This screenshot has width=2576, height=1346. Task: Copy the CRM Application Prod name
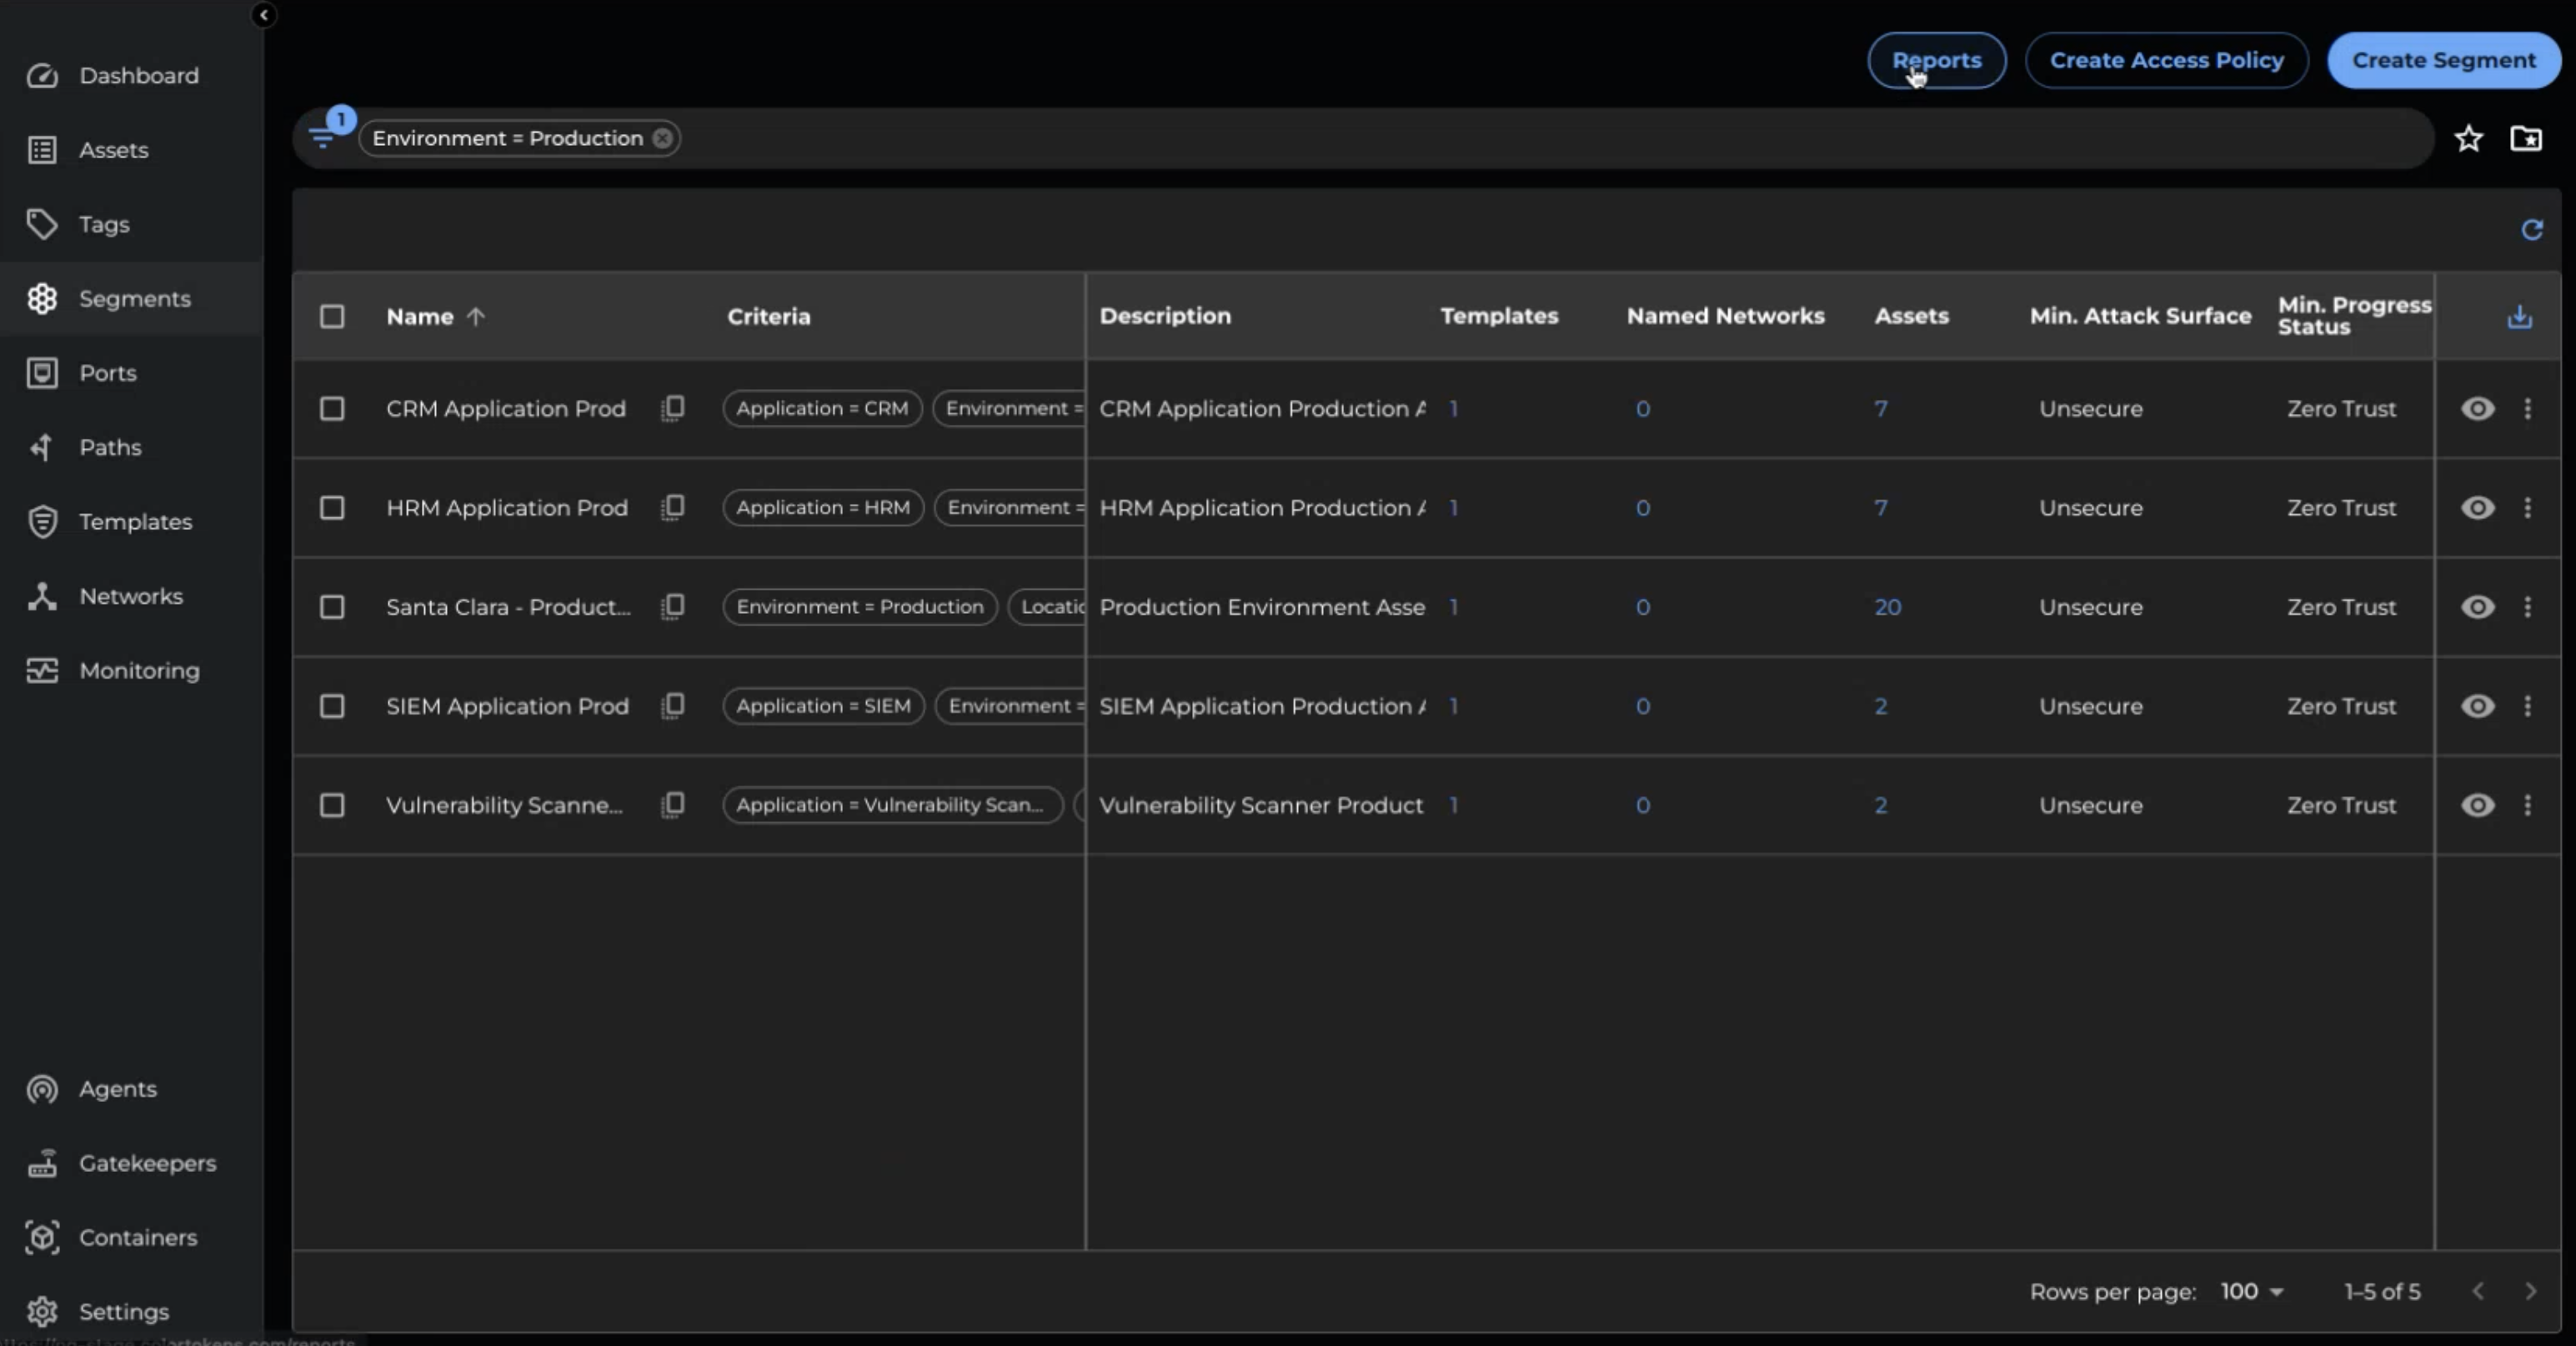coord(673,407)
